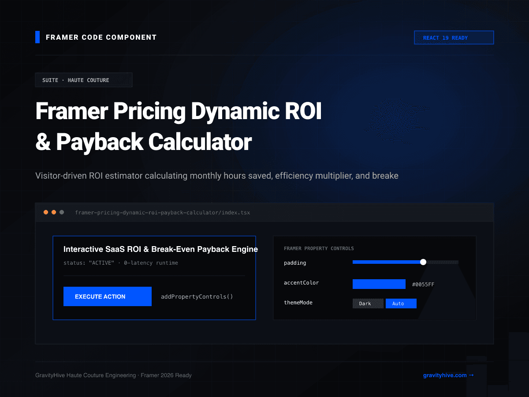Click the accentColor property label

(x=301, y=283)
